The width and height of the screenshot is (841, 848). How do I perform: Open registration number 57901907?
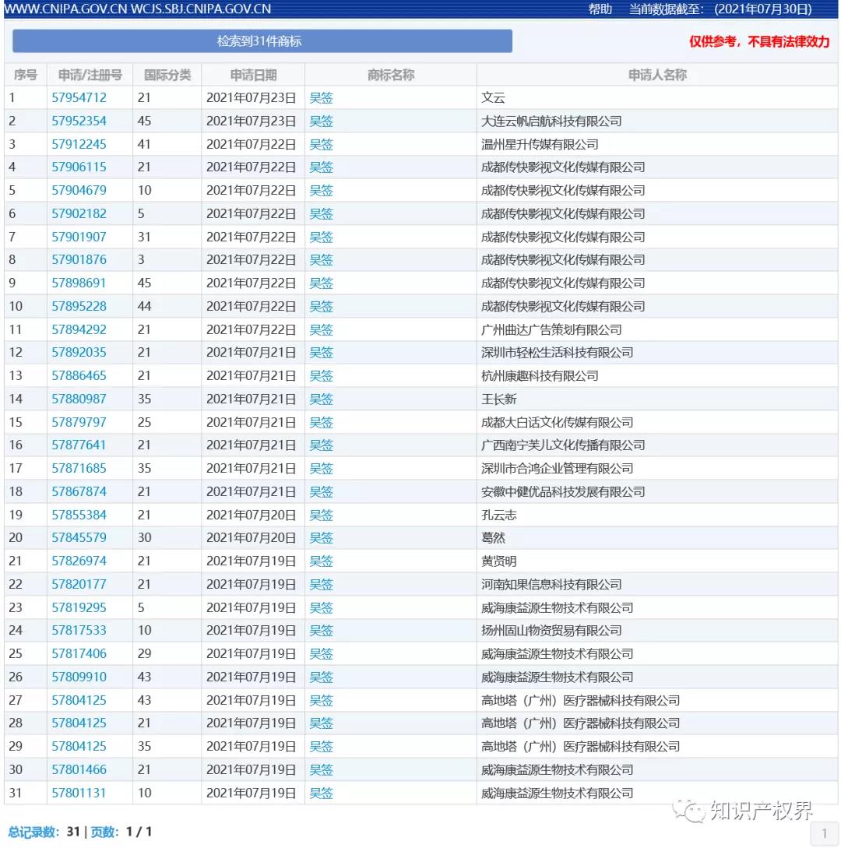tap(79, 237)
